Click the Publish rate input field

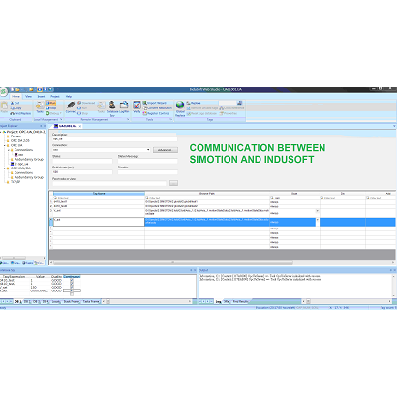click(82, 172)
